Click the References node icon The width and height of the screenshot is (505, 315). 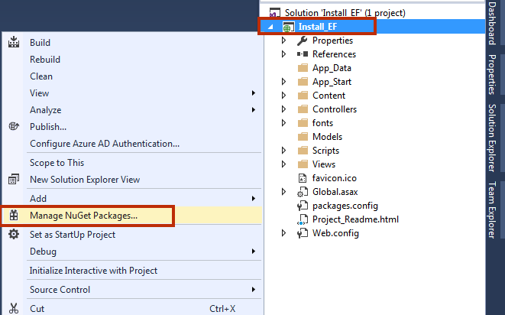pyautogui.click(x=302, y=54)
